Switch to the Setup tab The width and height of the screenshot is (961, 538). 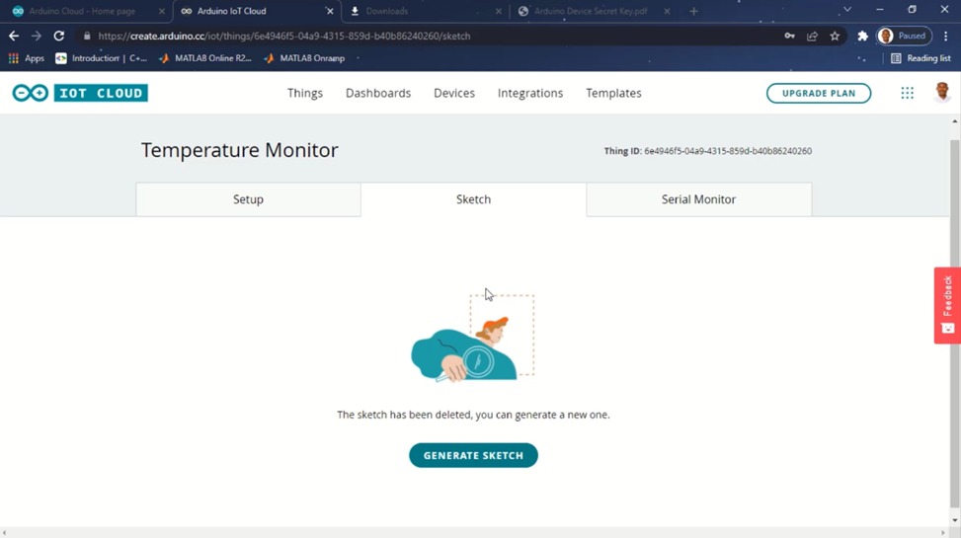click(x=248, y=199)
